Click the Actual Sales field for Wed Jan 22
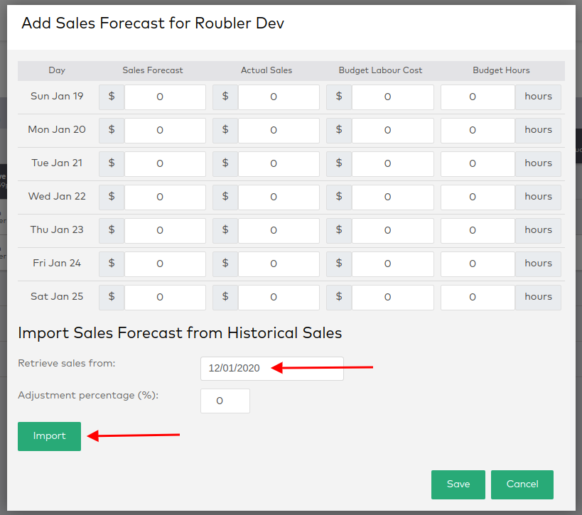The height and width of the screenshot is (515, 582). [279, 197]
